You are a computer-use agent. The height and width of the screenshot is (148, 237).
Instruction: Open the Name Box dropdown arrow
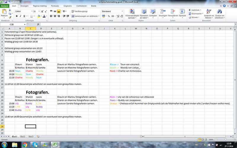[25, 24]
